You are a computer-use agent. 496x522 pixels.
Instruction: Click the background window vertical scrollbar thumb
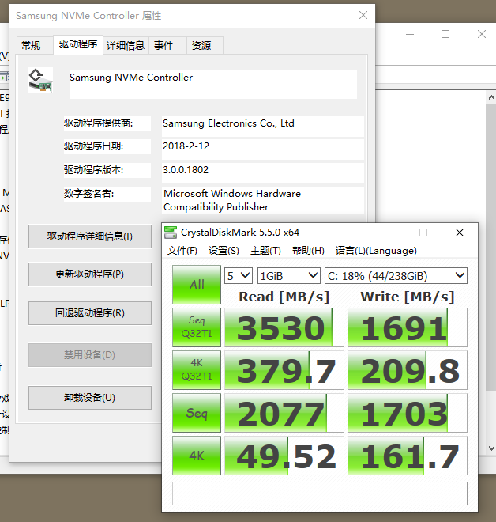(x=490, y=247)
